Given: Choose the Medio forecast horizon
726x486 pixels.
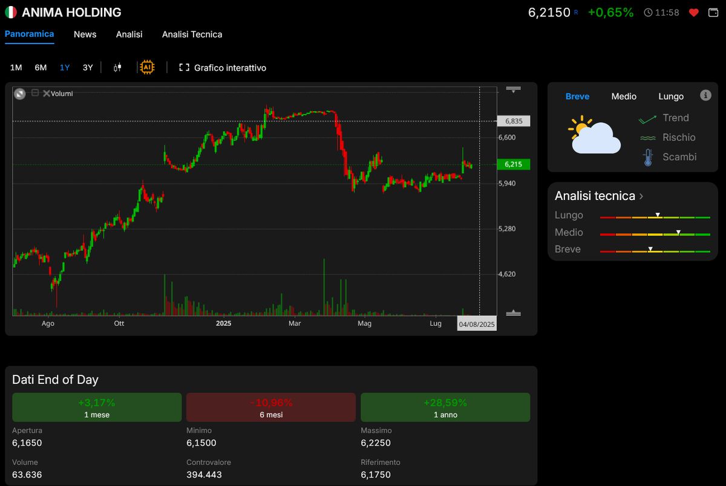Looking at the screenshot, I should pyautogui.click(x=624, y=97).
